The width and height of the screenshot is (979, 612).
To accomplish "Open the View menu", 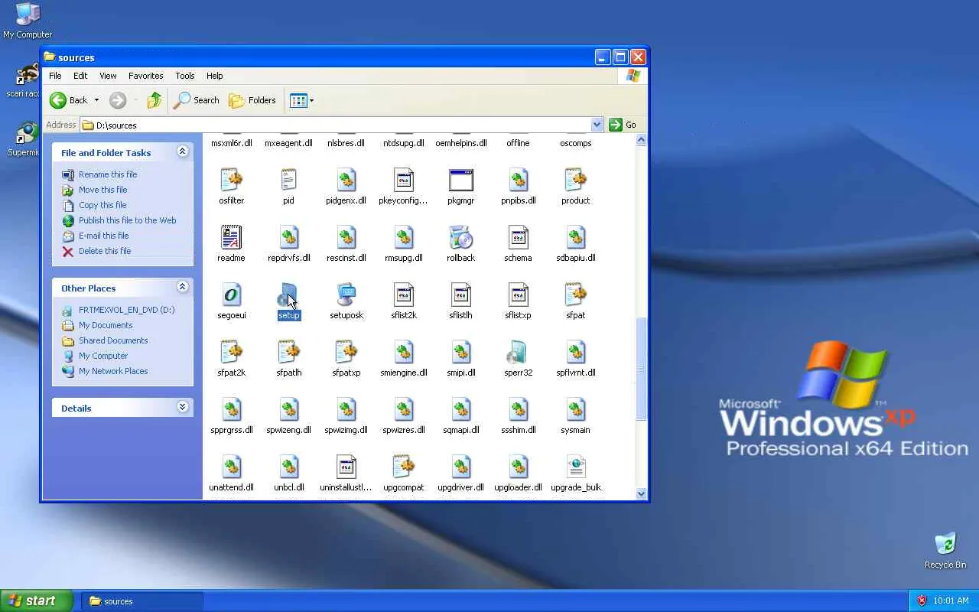I will coord(108,76).
